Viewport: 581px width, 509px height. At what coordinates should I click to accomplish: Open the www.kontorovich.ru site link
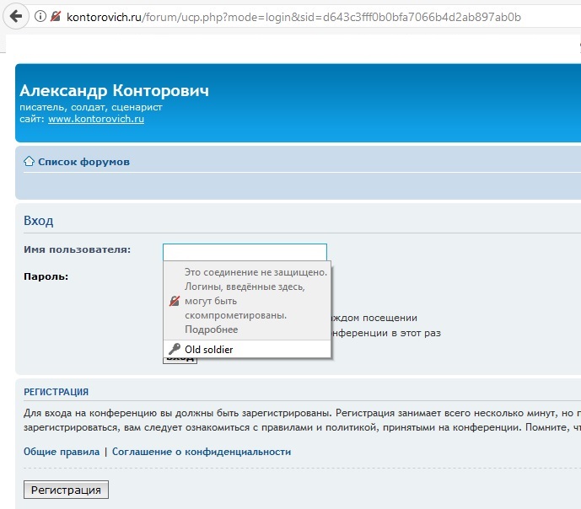[x=96, y=119]
